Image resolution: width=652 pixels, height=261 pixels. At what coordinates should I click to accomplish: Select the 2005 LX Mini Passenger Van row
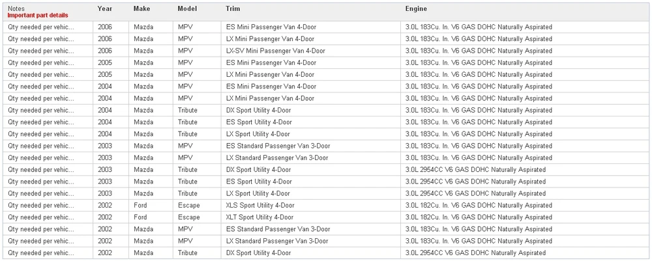tap(326, 75)
